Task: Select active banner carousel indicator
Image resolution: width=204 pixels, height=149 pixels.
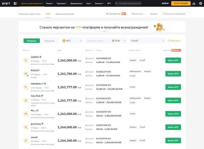Action: coord(104,31)
